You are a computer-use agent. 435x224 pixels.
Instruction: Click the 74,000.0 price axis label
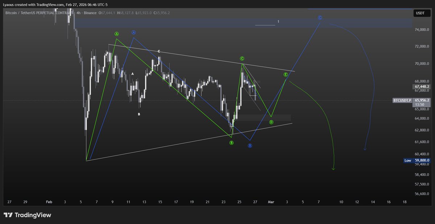pos(422,30)
